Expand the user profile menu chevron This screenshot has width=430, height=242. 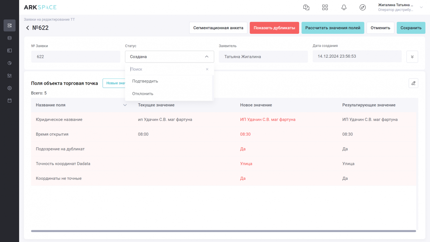point(421,8)
